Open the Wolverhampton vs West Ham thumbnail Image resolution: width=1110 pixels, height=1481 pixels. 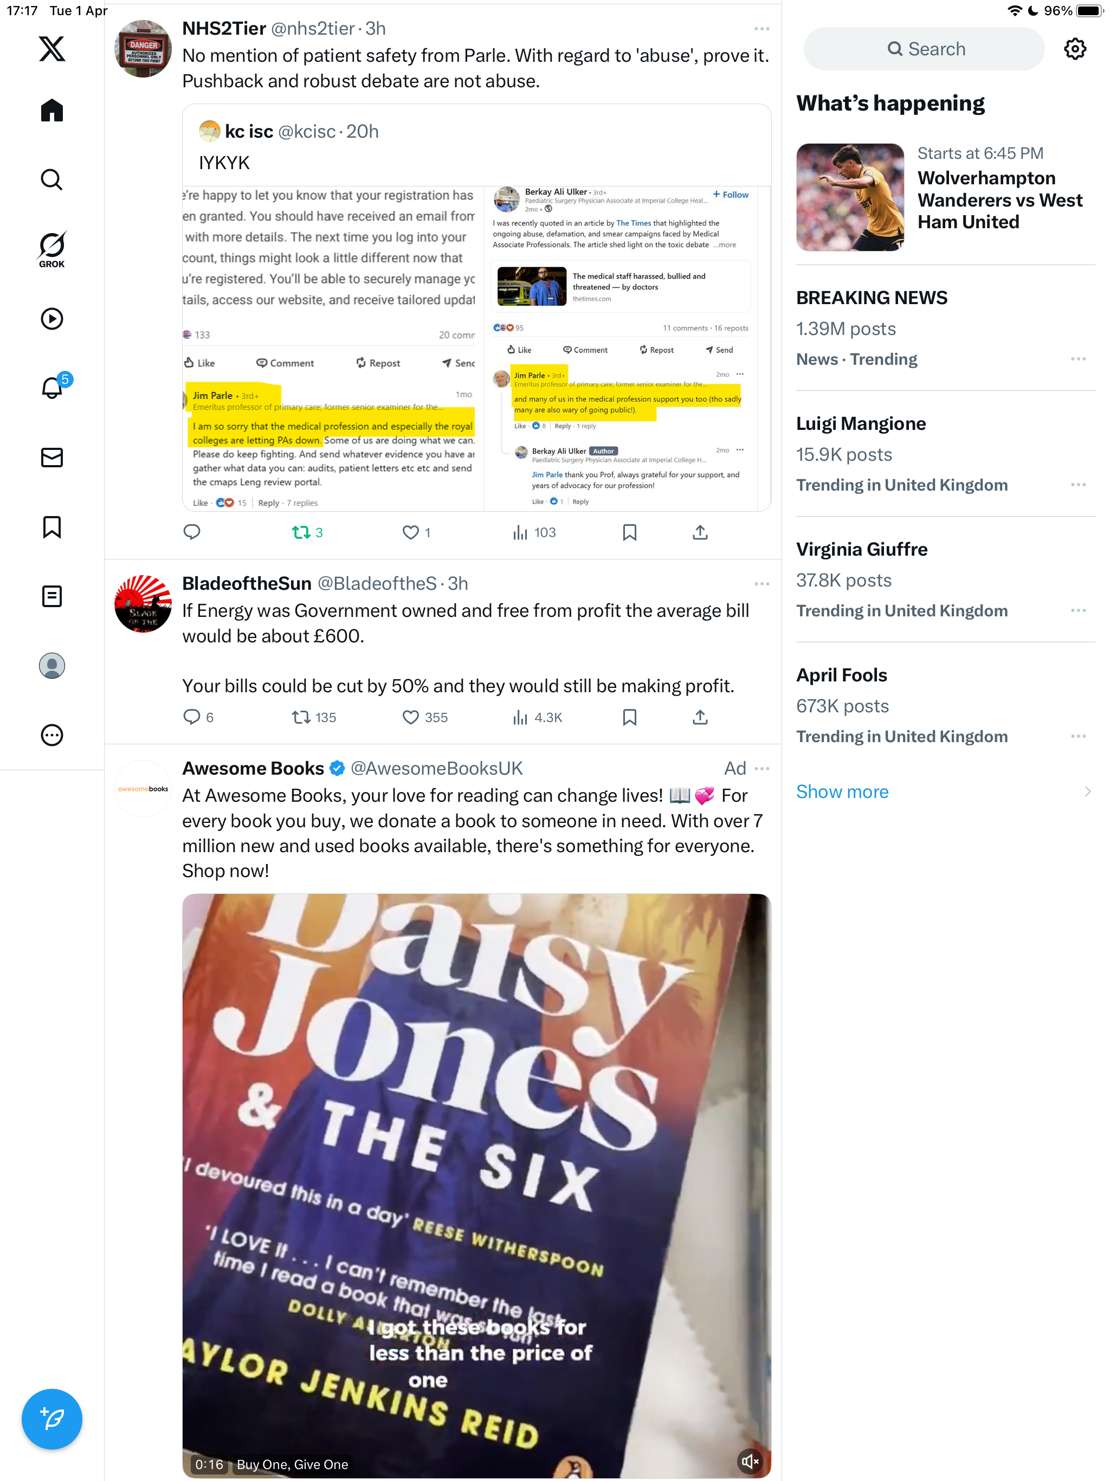pyautogui.click(x=849, y=197)
